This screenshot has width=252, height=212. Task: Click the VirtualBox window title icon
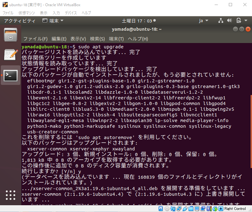coord(5,5)
